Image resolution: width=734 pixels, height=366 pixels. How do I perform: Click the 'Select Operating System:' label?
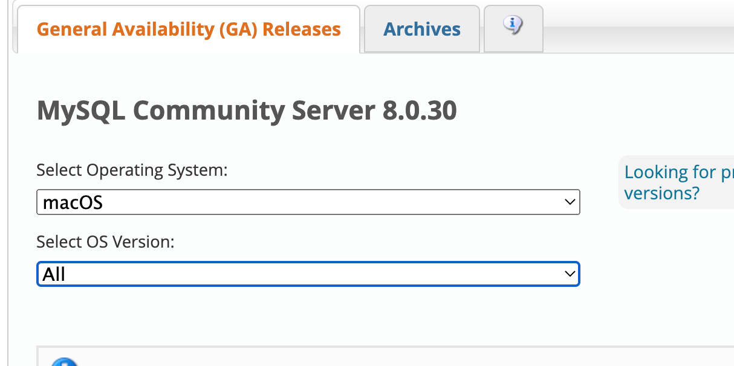132,170
